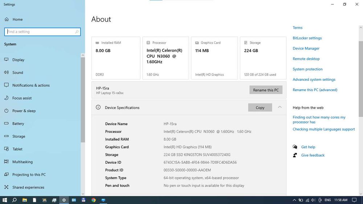Show hidden system tray icons

(x=294, y=200)
